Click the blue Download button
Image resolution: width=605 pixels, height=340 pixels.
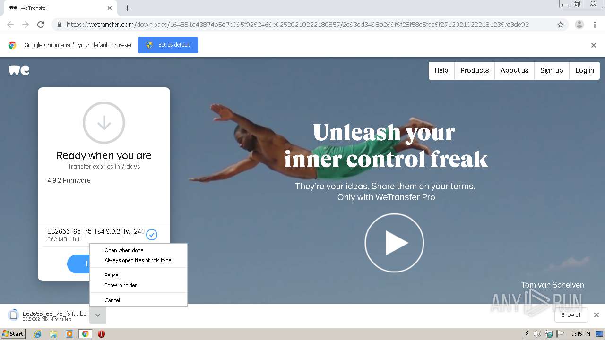pos(78,264)
